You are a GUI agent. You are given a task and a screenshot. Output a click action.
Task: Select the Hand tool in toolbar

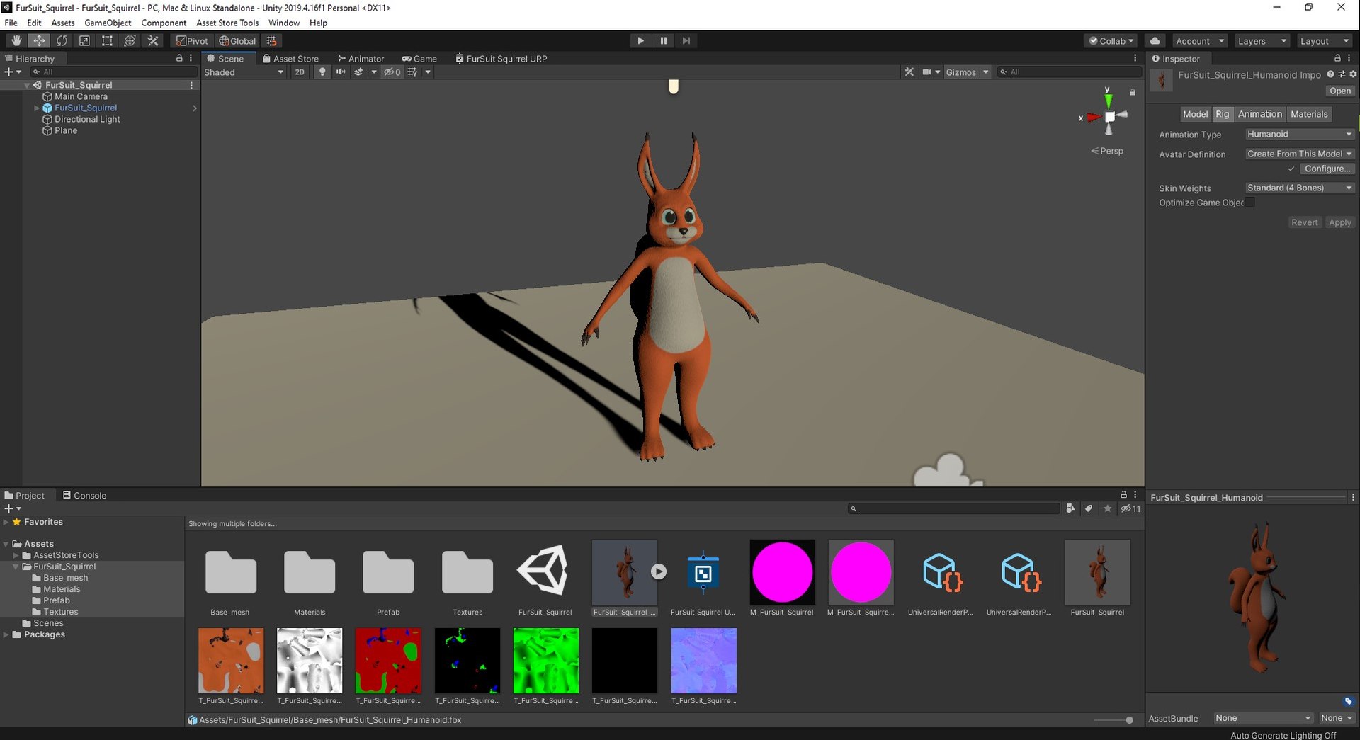point(16,41)
